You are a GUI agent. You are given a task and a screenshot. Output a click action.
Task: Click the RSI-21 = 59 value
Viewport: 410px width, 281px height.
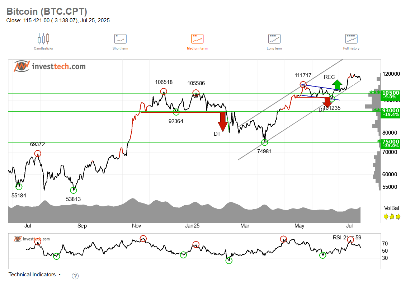(x=347, y=238)
